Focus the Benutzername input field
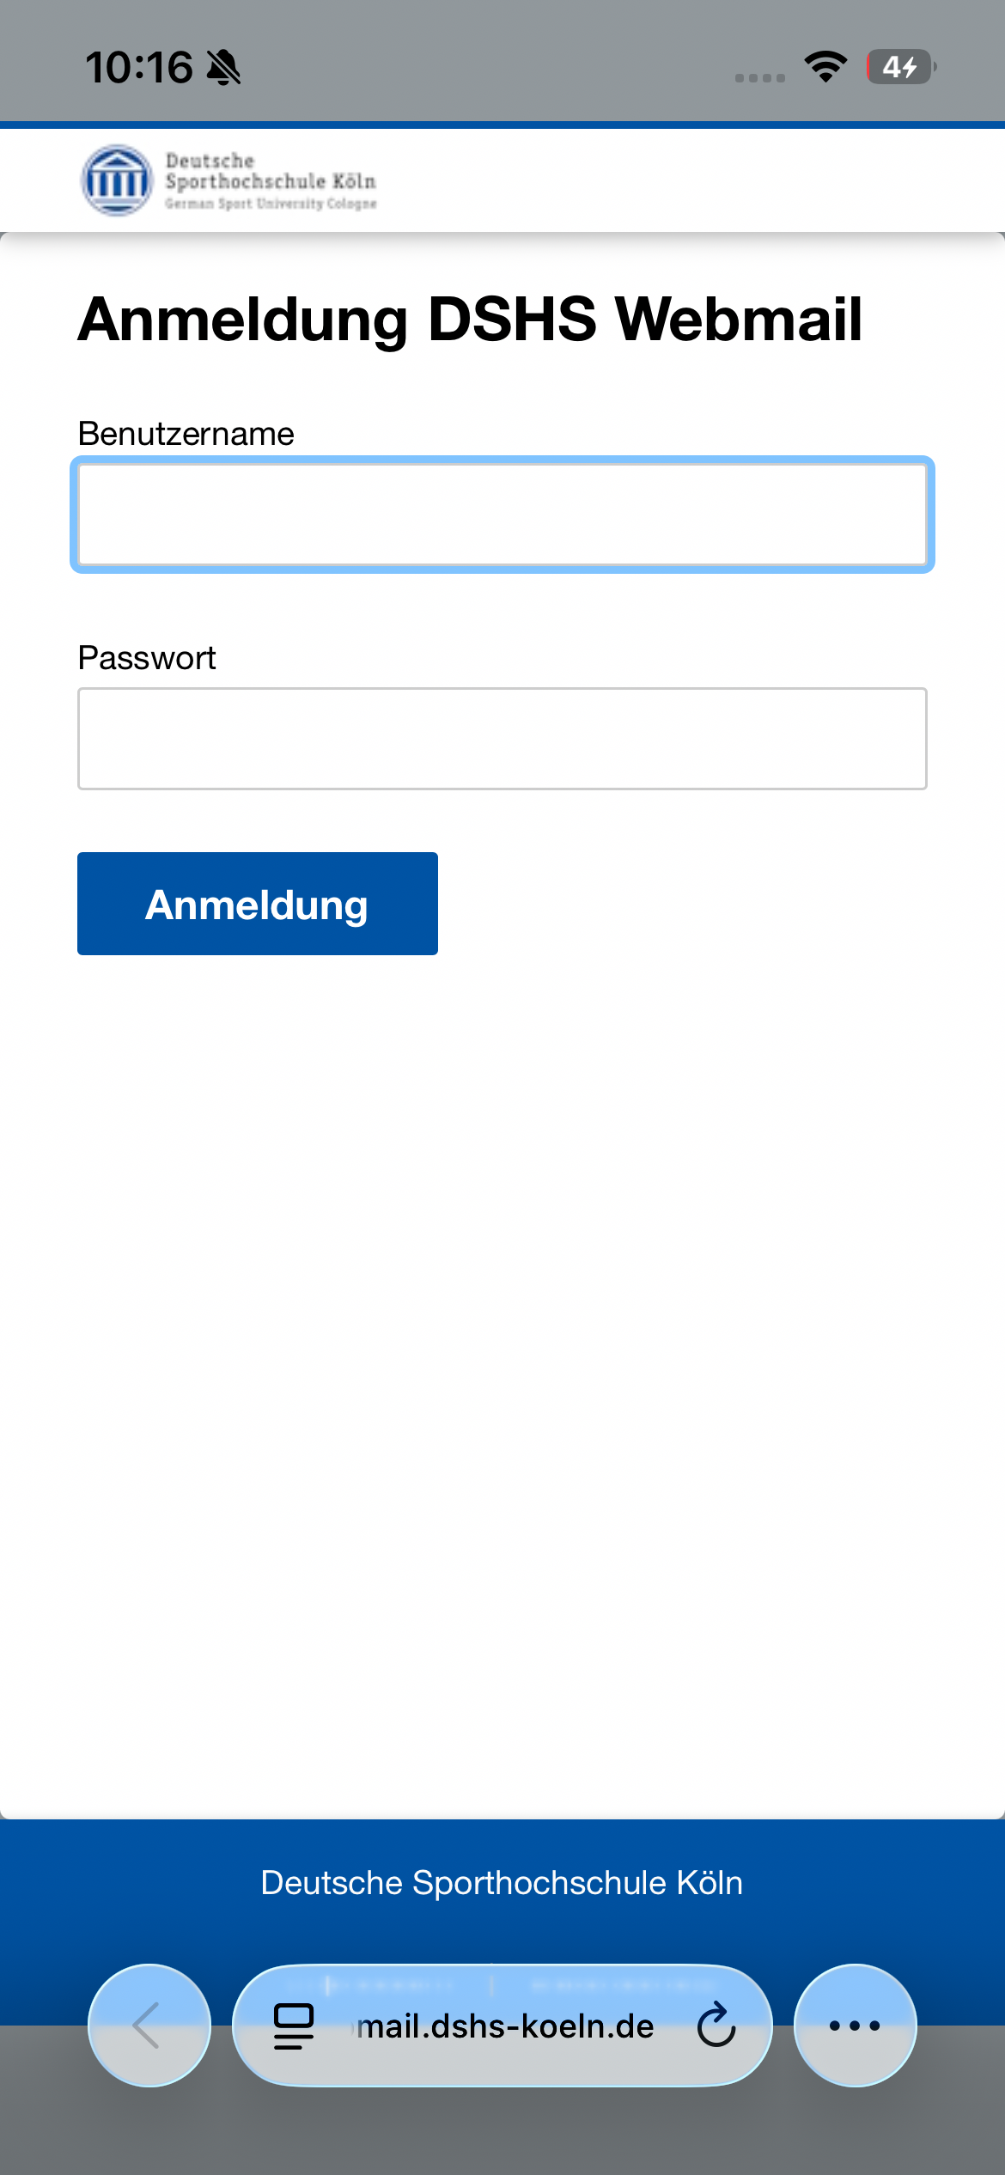The image size is (1005, 2175). (x=502, y=515)
